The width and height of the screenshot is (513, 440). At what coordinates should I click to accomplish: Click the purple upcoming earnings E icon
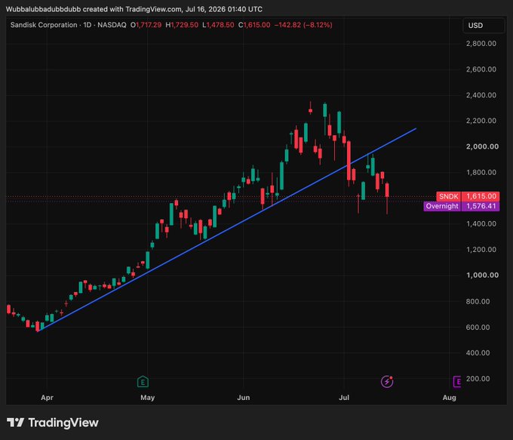(456, 381)
